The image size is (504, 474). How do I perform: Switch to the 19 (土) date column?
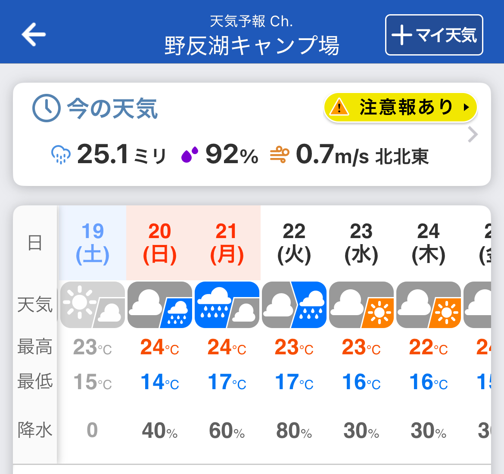[92, 242]
